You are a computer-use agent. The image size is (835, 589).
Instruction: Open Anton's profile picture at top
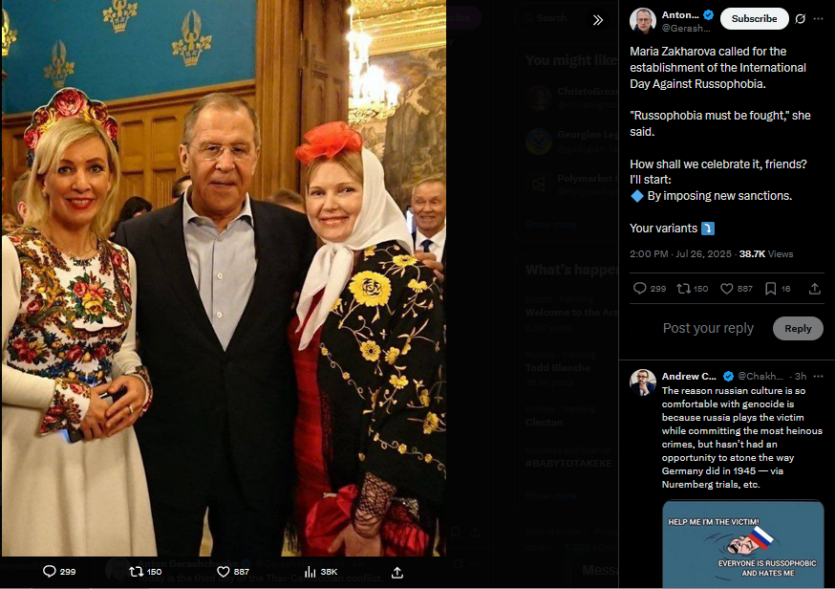pyautogui.click(x=642, y=21)
